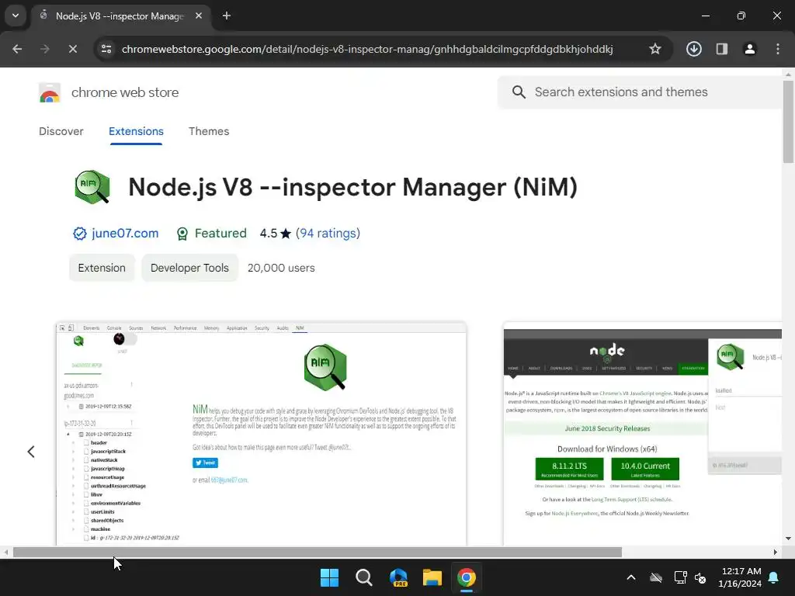This screenshot has width=795, height=596.
Task: Click the scroll down arrow on vertical scrollbar
Action: 789,539
